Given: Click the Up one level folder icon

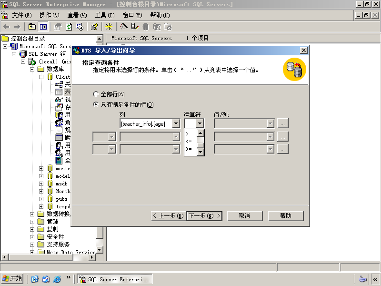Looking at the screenshot, I should click(x=32, y=27).
